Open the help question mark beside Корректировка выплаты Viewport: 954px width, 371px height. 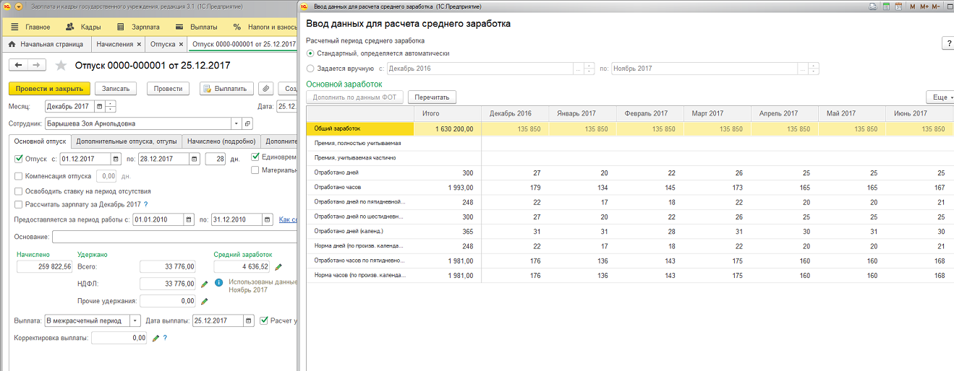point(165,338)
